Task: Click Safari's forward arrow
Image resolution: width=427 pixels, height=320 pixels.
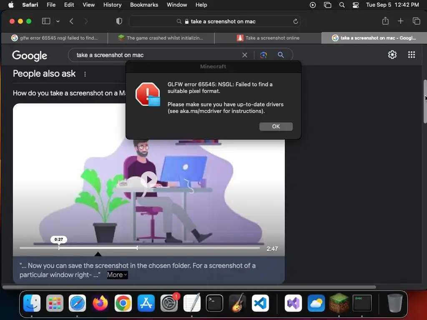Action: tap(86, 21)
